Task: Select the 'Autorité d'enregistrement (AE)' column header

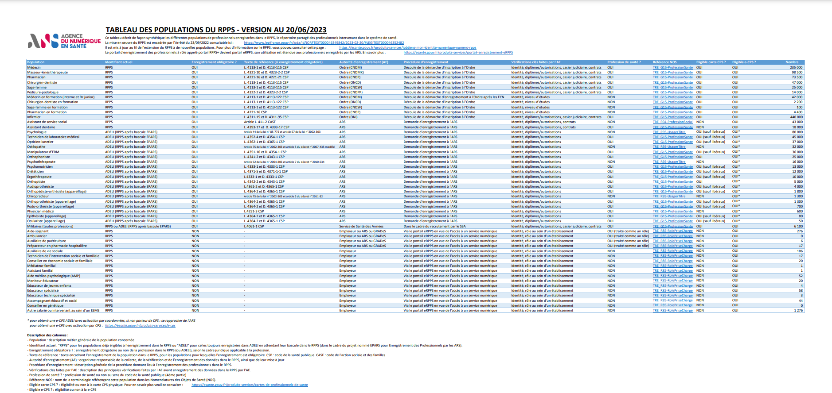Action: tap(363, 62)
